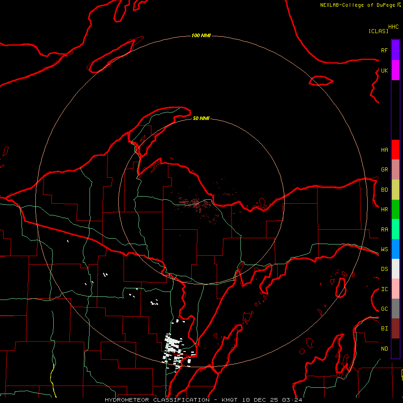
Task: Click the UK legend label
Action: [384, 70]
